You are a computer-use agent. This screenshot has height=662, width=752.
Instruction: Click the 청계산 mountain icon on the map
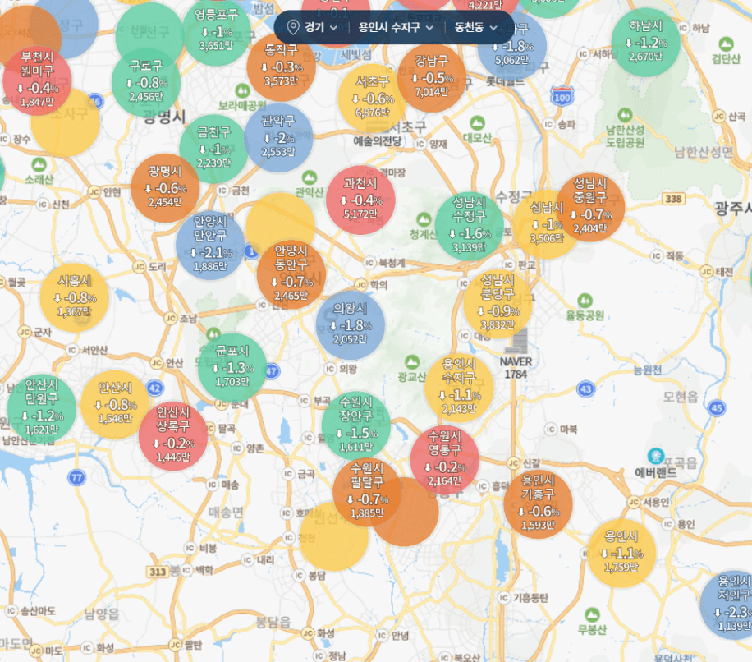point(424,220)
